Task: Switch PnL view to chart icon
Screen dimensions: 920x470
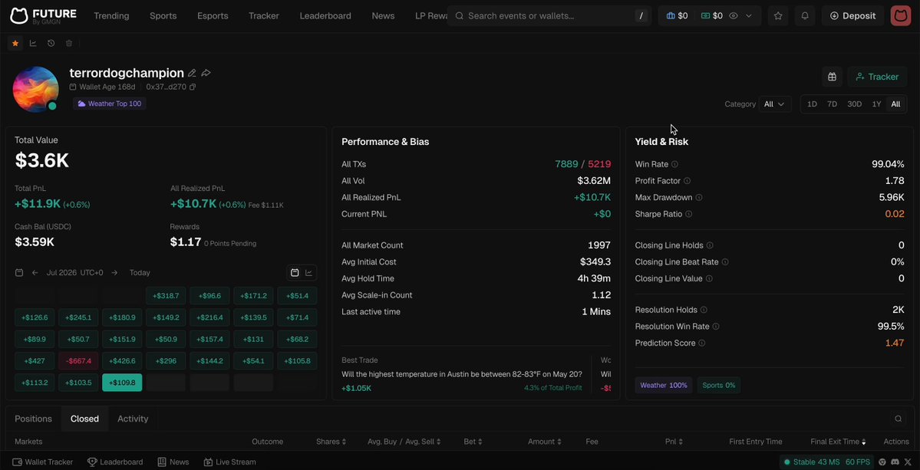Action: [x=309, y=272]
